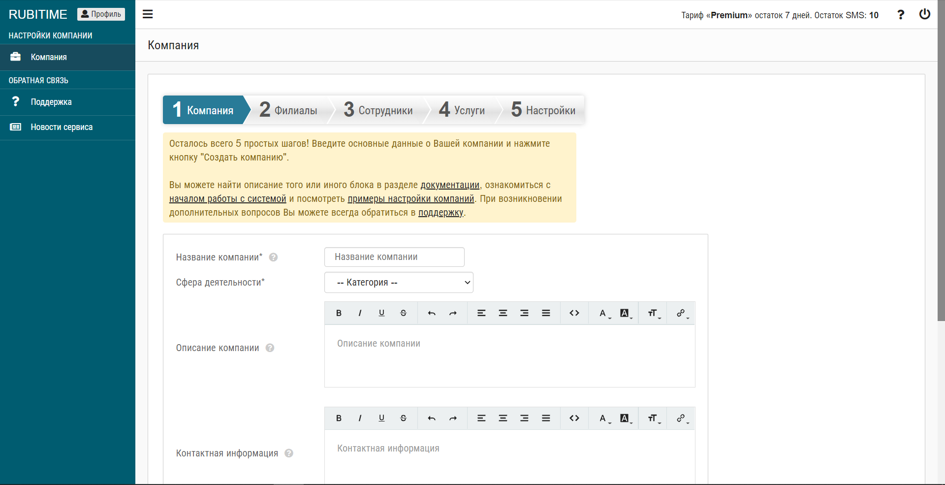Viewport: 945px width, 485px height.
Task: Click the RUBITIME logo
Action: (x=38, y=14)
